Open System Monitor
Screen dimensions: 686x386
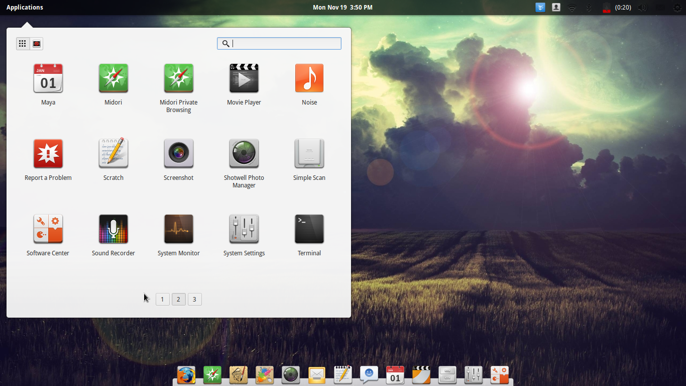coord(178,229)
